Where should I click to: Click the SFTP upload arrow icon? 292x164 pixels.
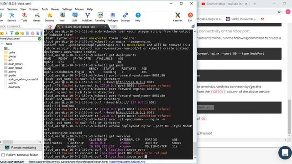(x=12, y=33)
